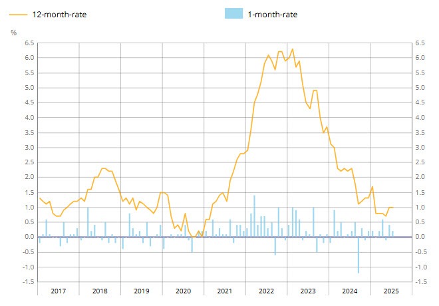Click the peak of the 12-month line near 6.3
439x306 pixels.
click(293, 49)
